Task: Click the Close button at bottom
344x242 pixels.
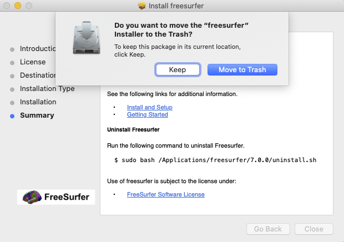Action: pyautogui.click(x=313, y=229)
